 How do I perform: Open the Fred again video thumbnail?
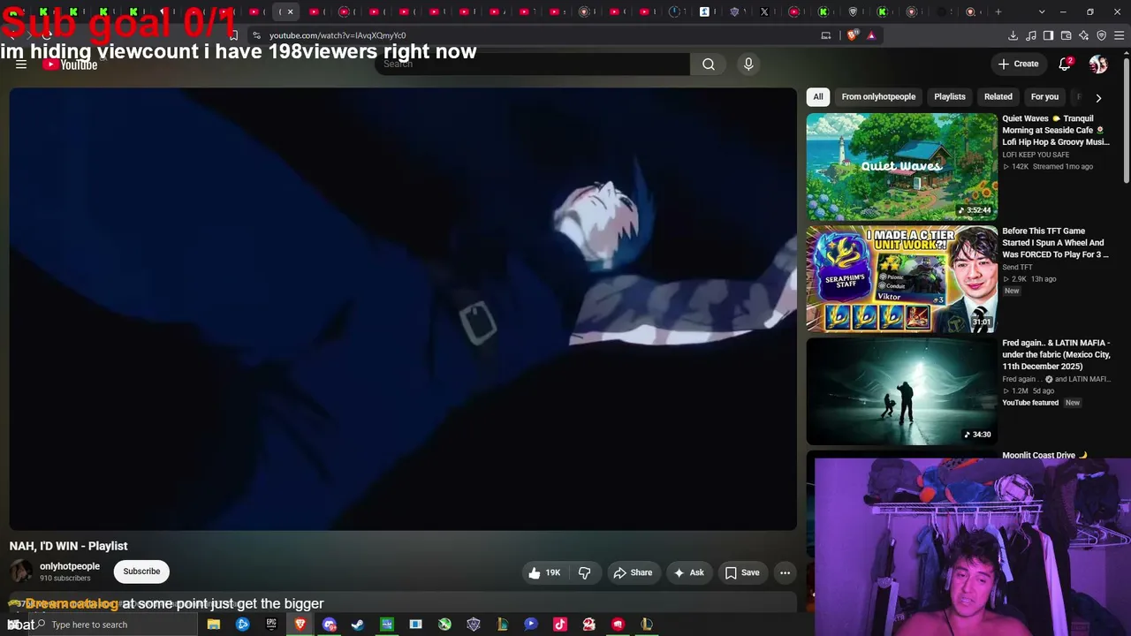(901, 391)
